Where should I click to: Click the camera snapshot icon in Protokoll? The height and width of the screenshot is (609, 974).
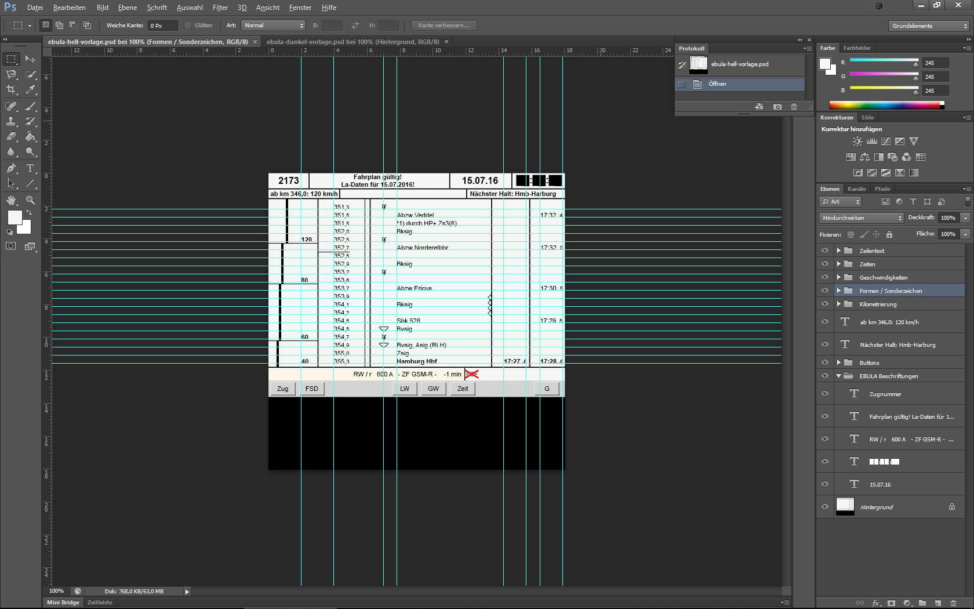click(x=777, y=107)
